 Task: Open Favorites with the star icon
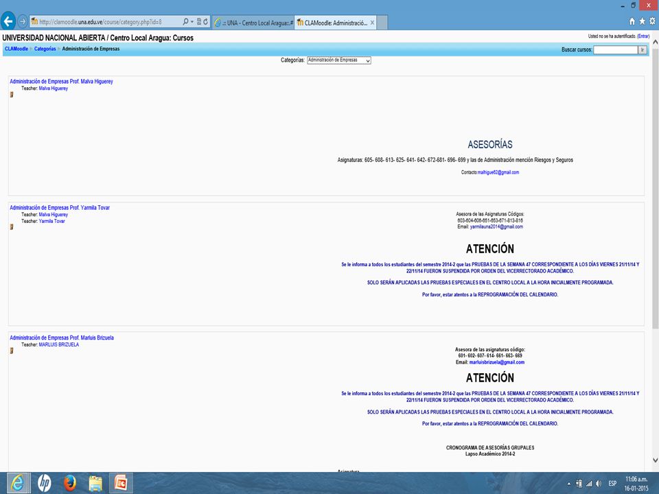[643, 21]
